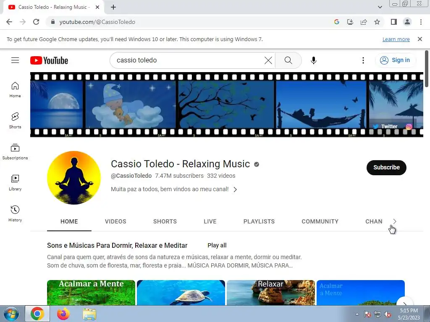Click the magnifying glass search button
This screenshot has height=322, width=430.
coord(288,60)
